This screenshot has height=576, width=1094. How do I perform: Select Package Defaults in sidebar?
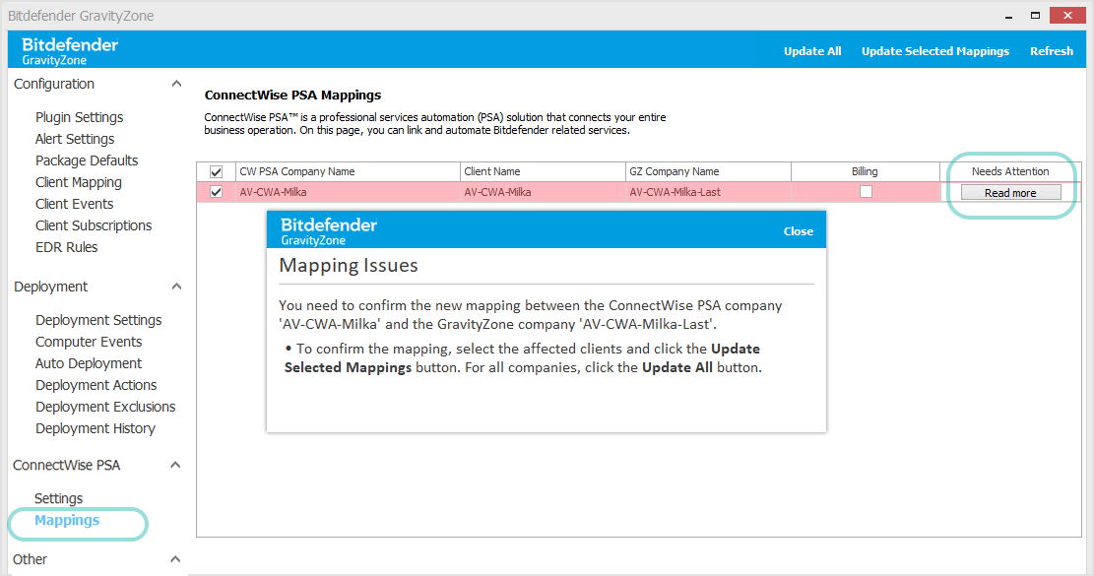(87, 160)
